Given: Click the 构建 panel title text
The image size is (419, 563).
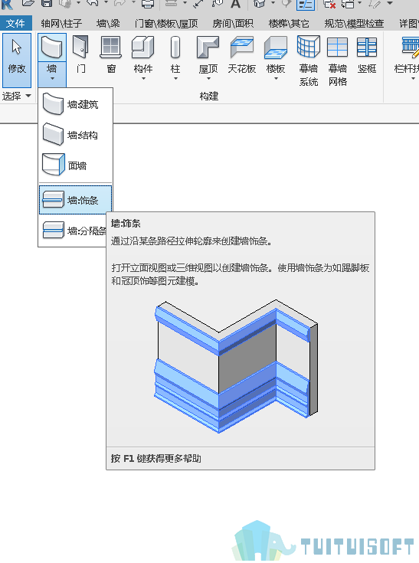Looking at the screenshot, I should click(209, 96).
